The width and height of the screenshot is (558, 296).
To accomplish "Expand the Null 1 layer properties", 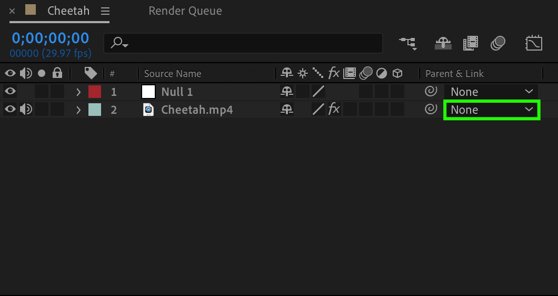I will (x=78, y=92).
